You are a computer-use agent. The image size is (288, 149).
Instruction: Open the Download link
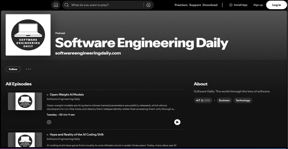(x=210, y=5)
